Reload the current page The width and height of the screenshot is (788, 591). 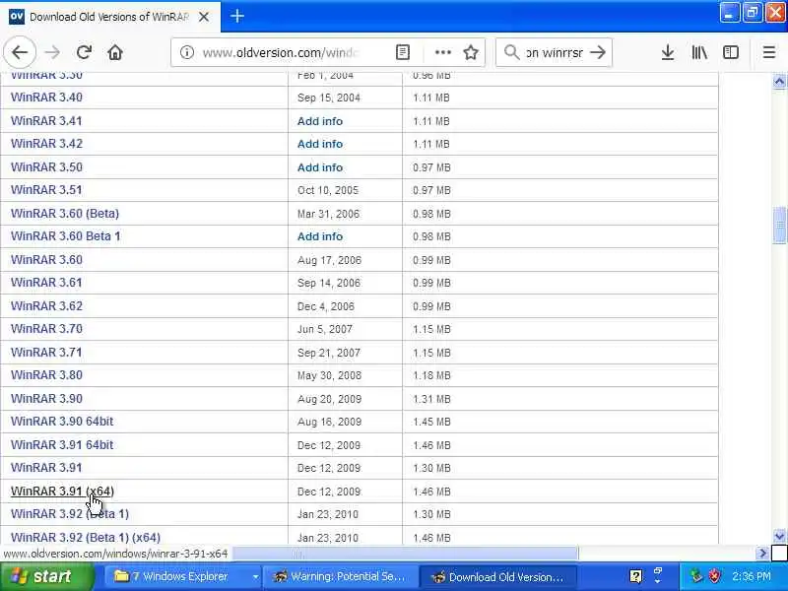(x=84, y=52)
